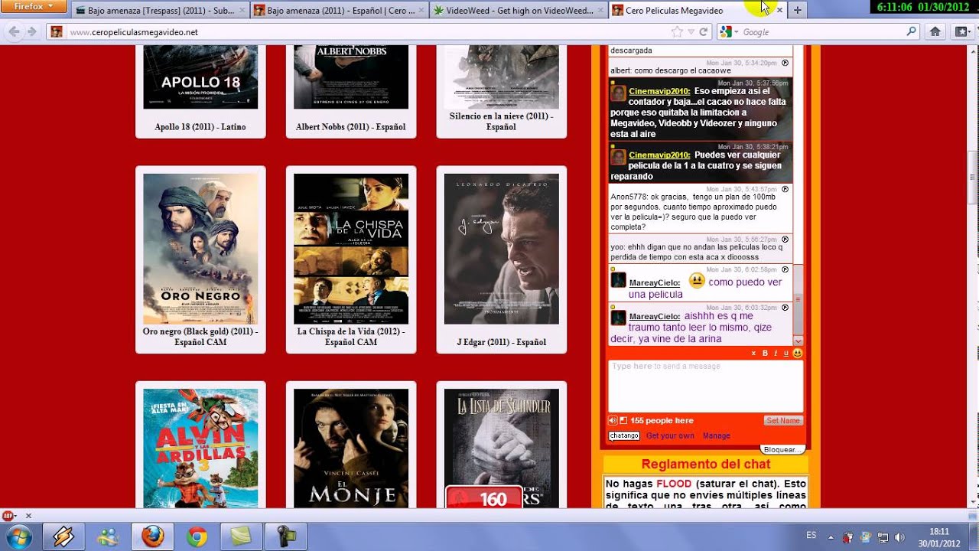Close the add-on bar x button
This screenshot has height=551, width=979.
(x=28, y=516)
